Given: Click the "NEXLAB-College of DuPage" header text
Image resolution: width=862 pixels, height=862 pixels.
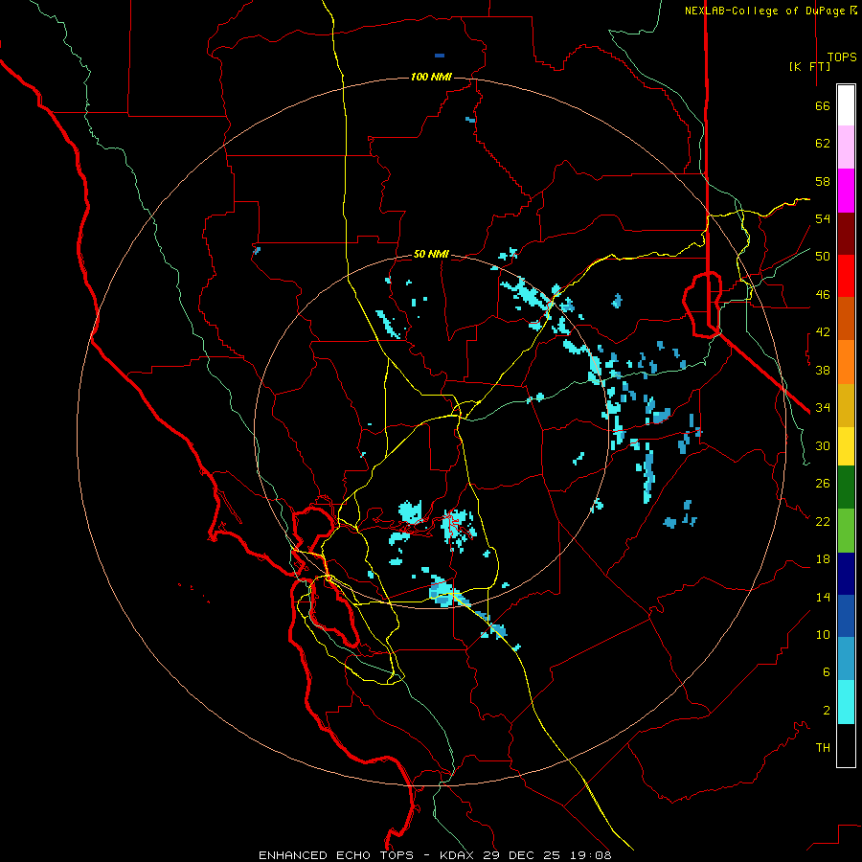Looking at the screenshot, I should point(766,11).
